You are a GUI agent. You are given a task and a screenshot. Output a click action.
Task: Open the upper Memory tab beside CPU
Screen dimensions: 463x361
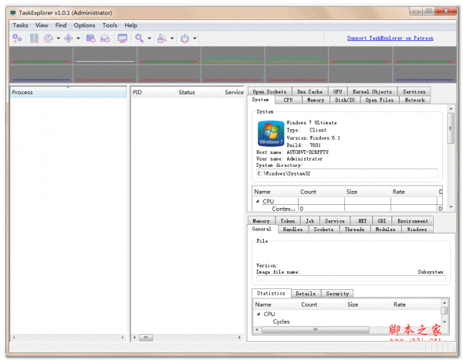coord(316,100)
